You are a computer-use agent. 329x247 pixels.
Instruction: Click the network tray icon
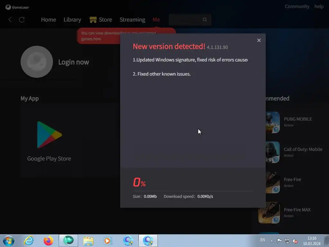[x=287, y=241]
